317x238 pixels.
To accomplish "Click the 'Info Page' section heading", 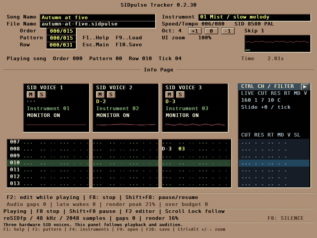I will tap(158, 70).
